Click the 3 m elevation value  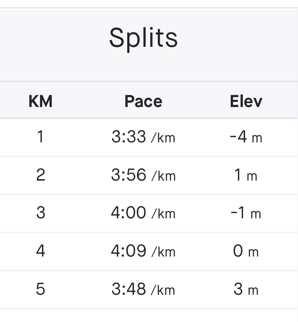tap(246, 289)
